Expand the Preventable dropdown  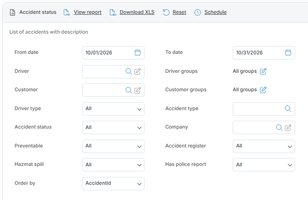(113, 146)
